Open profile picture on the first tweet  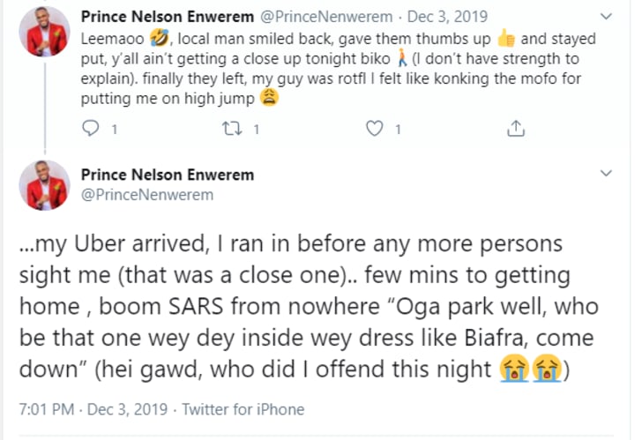click(44, 32)
